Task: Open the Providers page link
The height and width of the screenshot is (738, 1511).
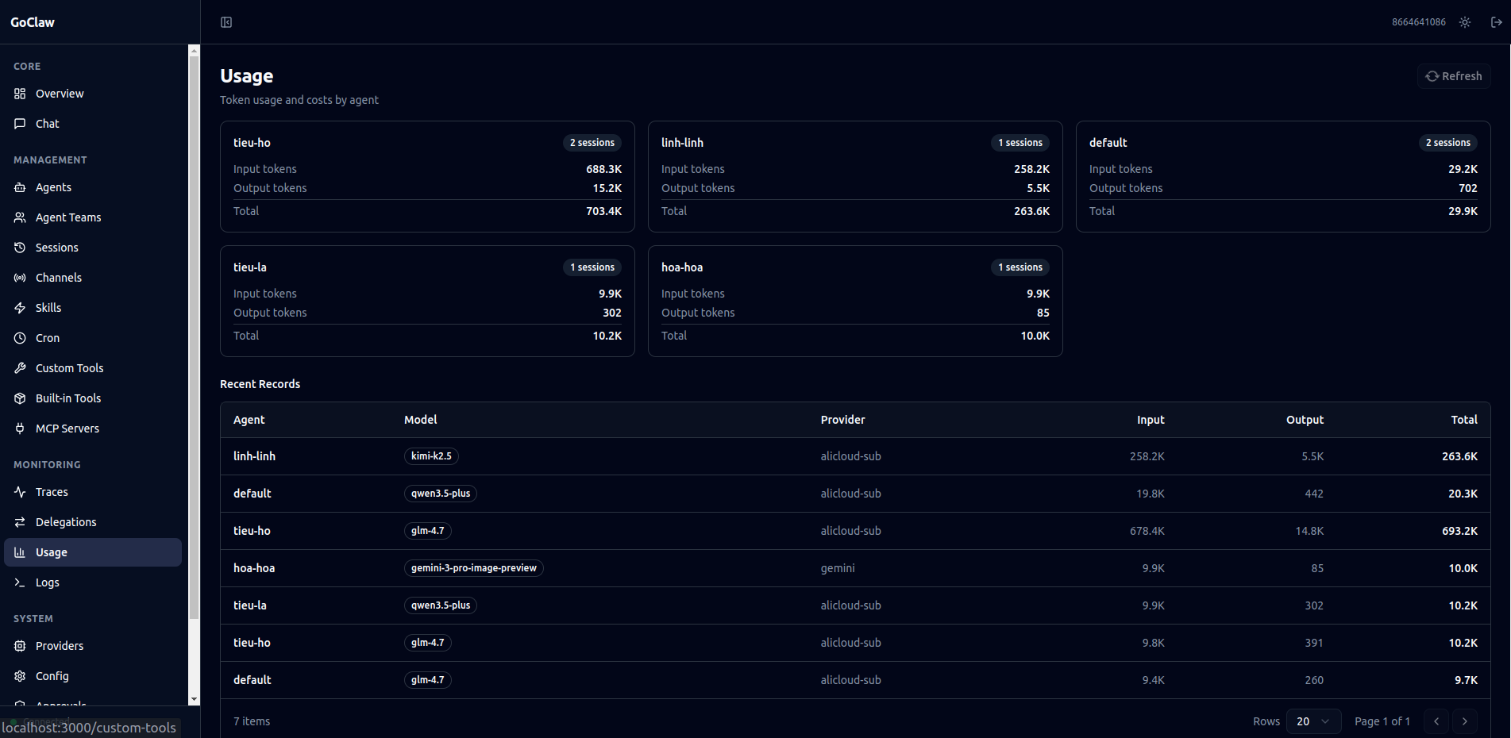Action: [60, 646]
